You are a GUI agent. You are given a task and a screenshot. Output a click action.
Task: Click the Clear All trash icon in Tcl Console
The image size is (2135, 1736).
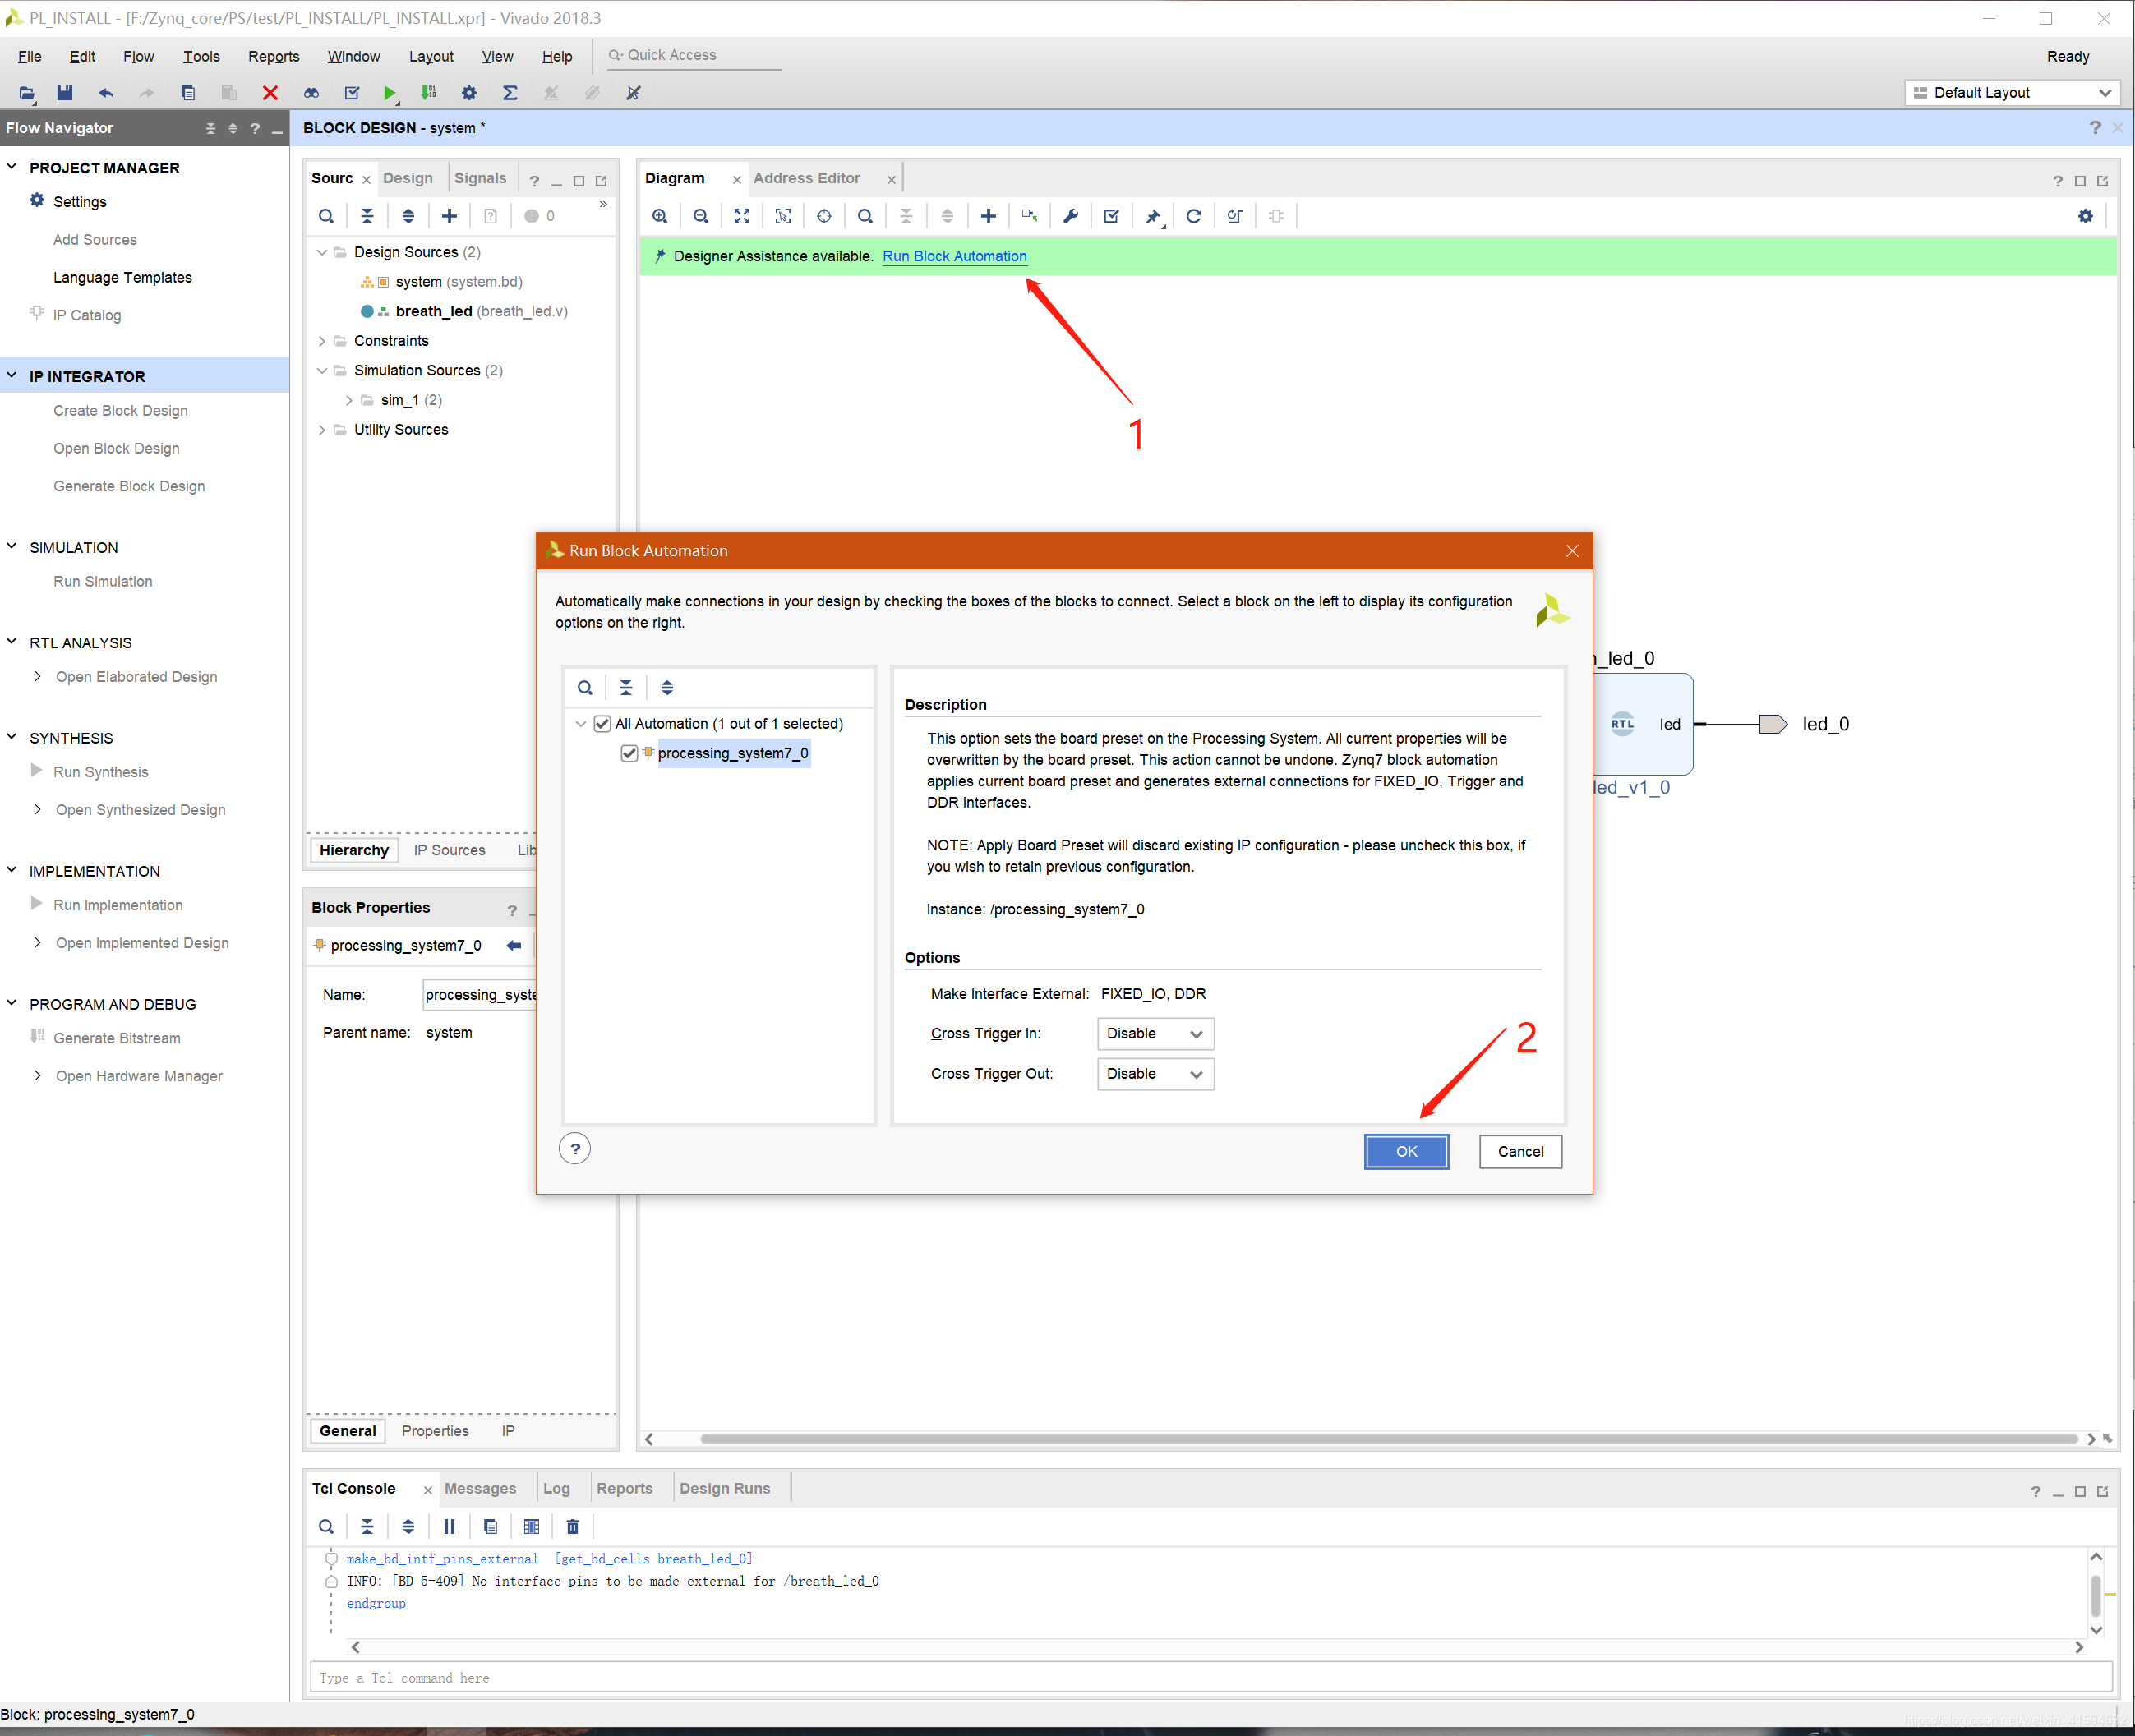click(572, 1526)
